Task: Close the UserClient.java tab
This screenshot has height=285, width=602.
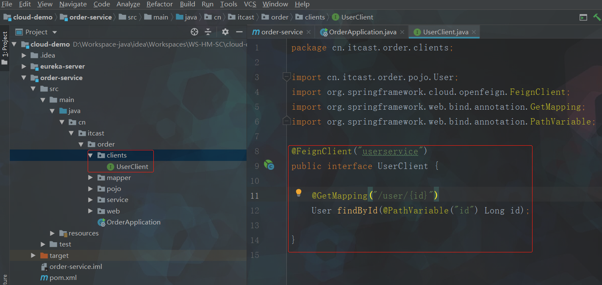Action: click(474, 32)
